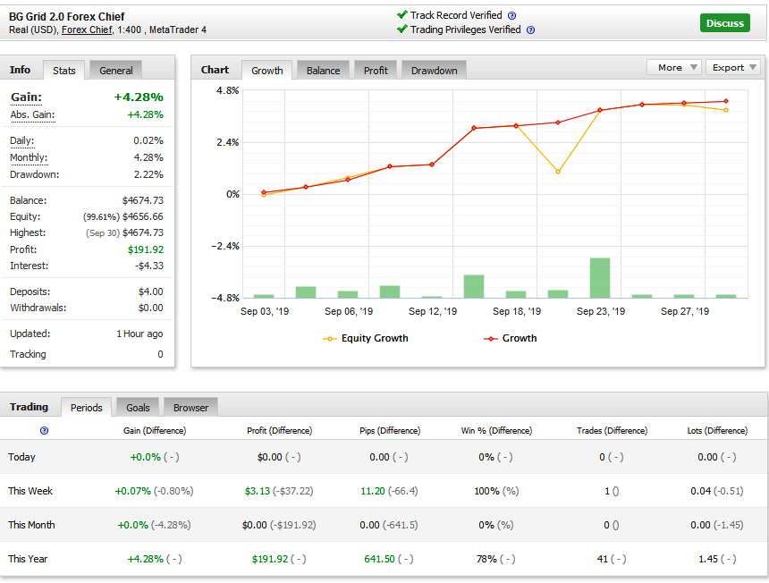Click the help icon in Trading table header
This screenshot has width=769, height=583.
coord(44,430)
